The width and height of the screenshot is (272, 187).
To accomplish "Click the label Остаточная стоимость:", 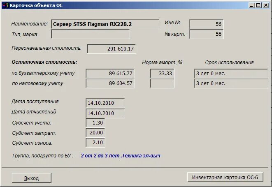I will 44,62.
